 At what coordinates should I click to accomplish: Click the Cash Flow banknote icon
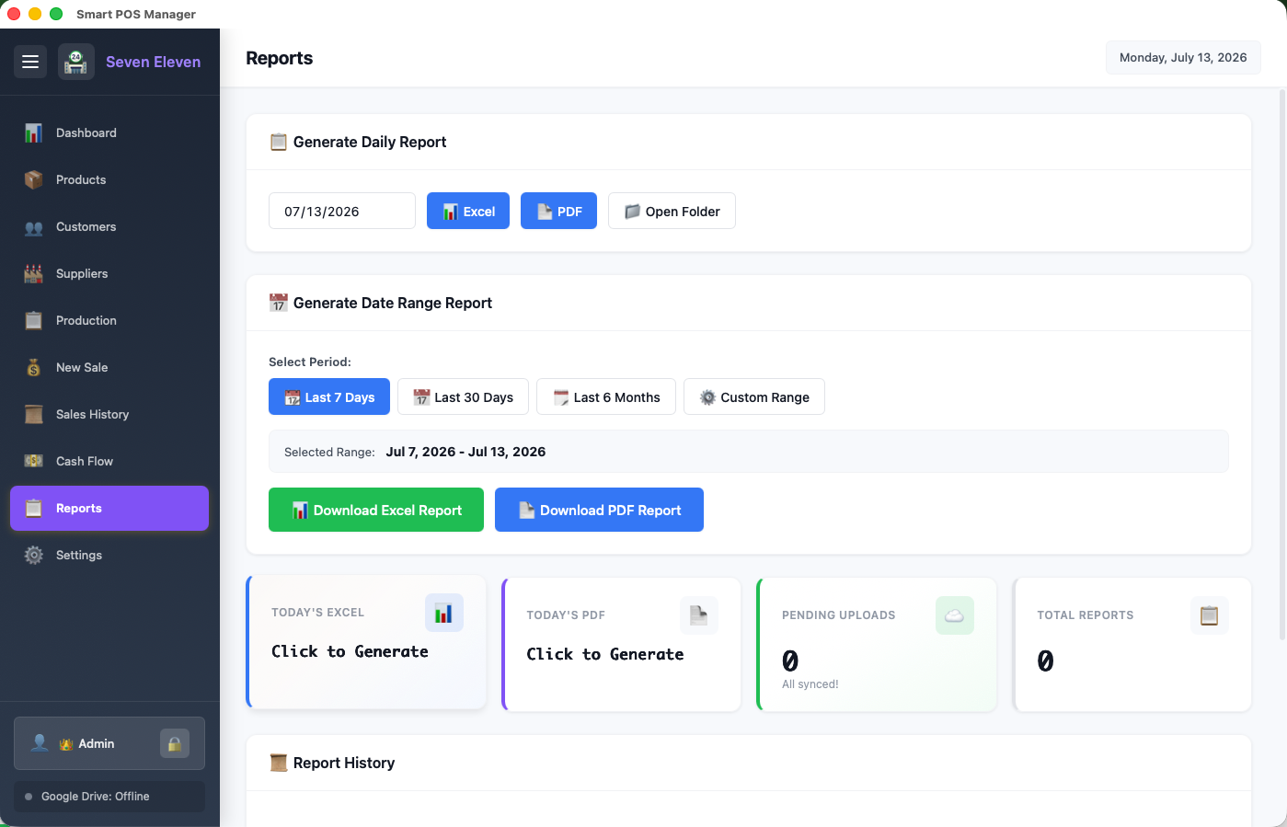tap(34, 461)
